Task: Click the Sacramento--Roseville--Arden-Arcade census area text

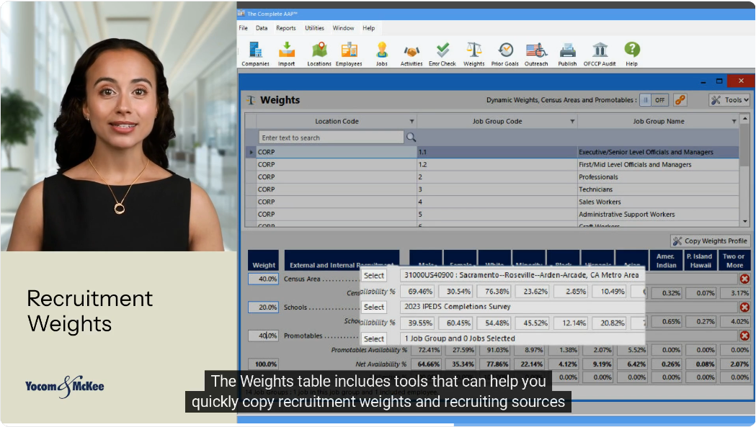Action: click(x=522, y=275)
